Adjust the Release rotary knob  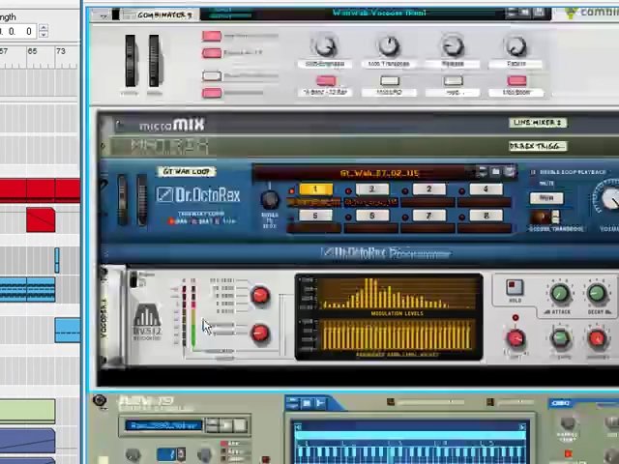pyautogui.click(x=453, y=45)
